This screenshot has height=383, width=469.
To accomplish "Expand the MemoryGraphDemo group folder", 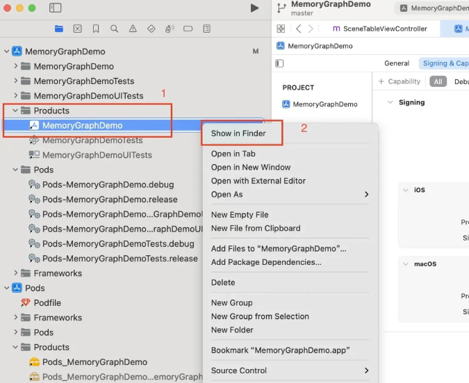I will pos(15,66).
